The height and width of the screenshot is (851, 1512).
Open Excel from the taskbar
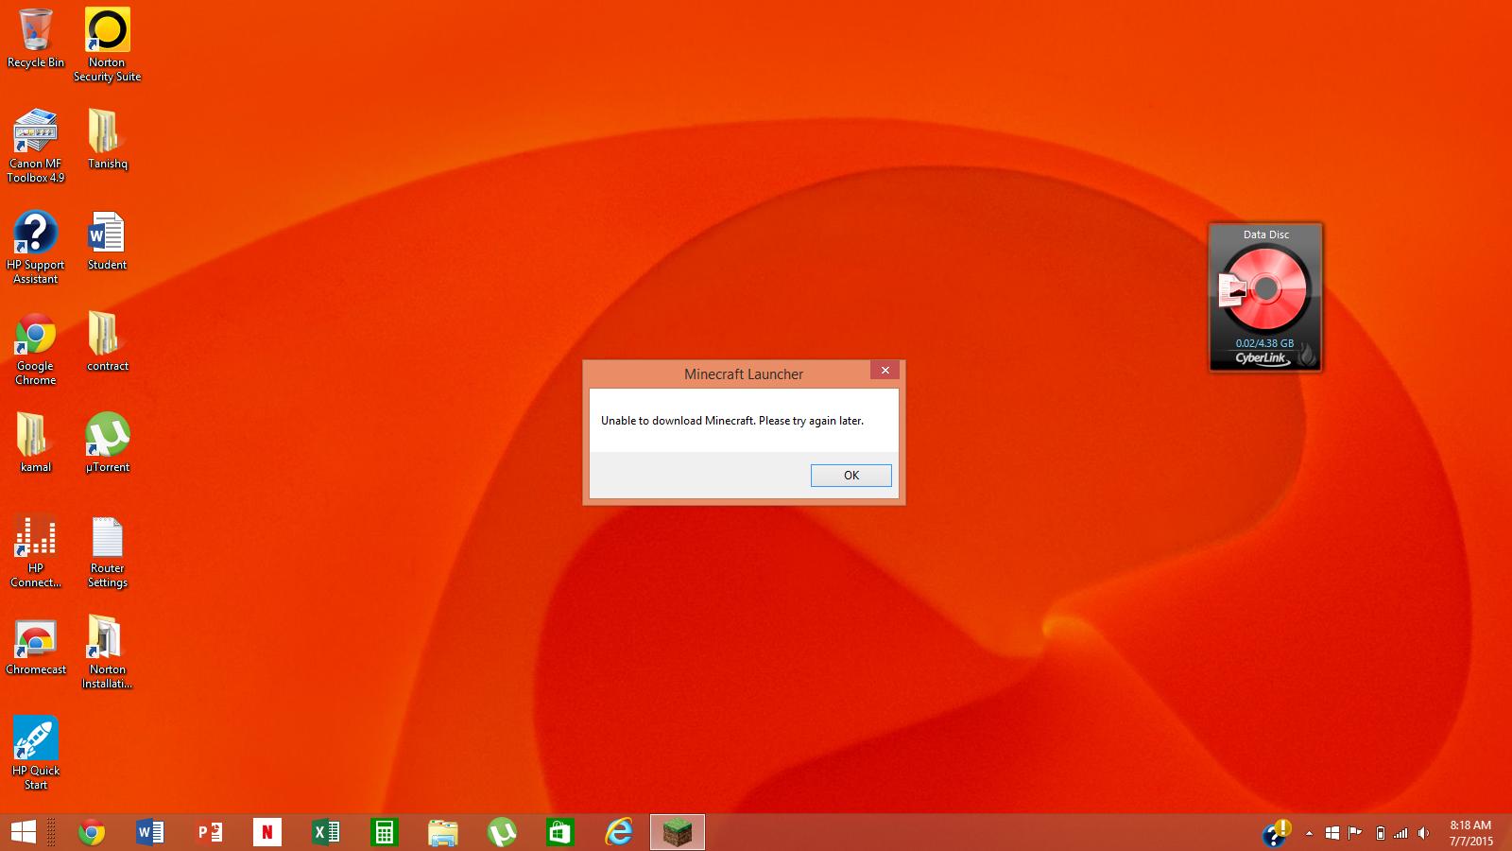point(326,833)
